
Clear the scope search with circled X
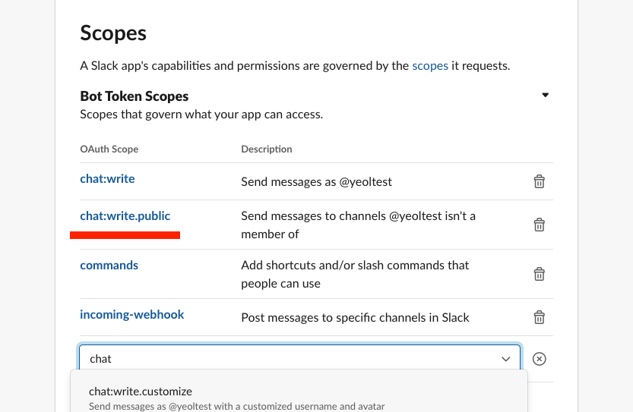pyautogui.click(x=539, y=359)
